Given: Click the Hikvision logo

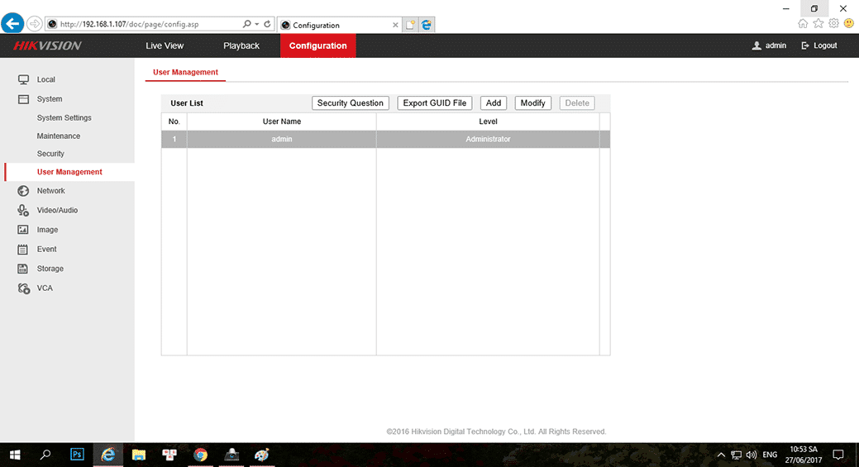Looking at the screenshot, I should pyautogui.click(x=48, y=46).
